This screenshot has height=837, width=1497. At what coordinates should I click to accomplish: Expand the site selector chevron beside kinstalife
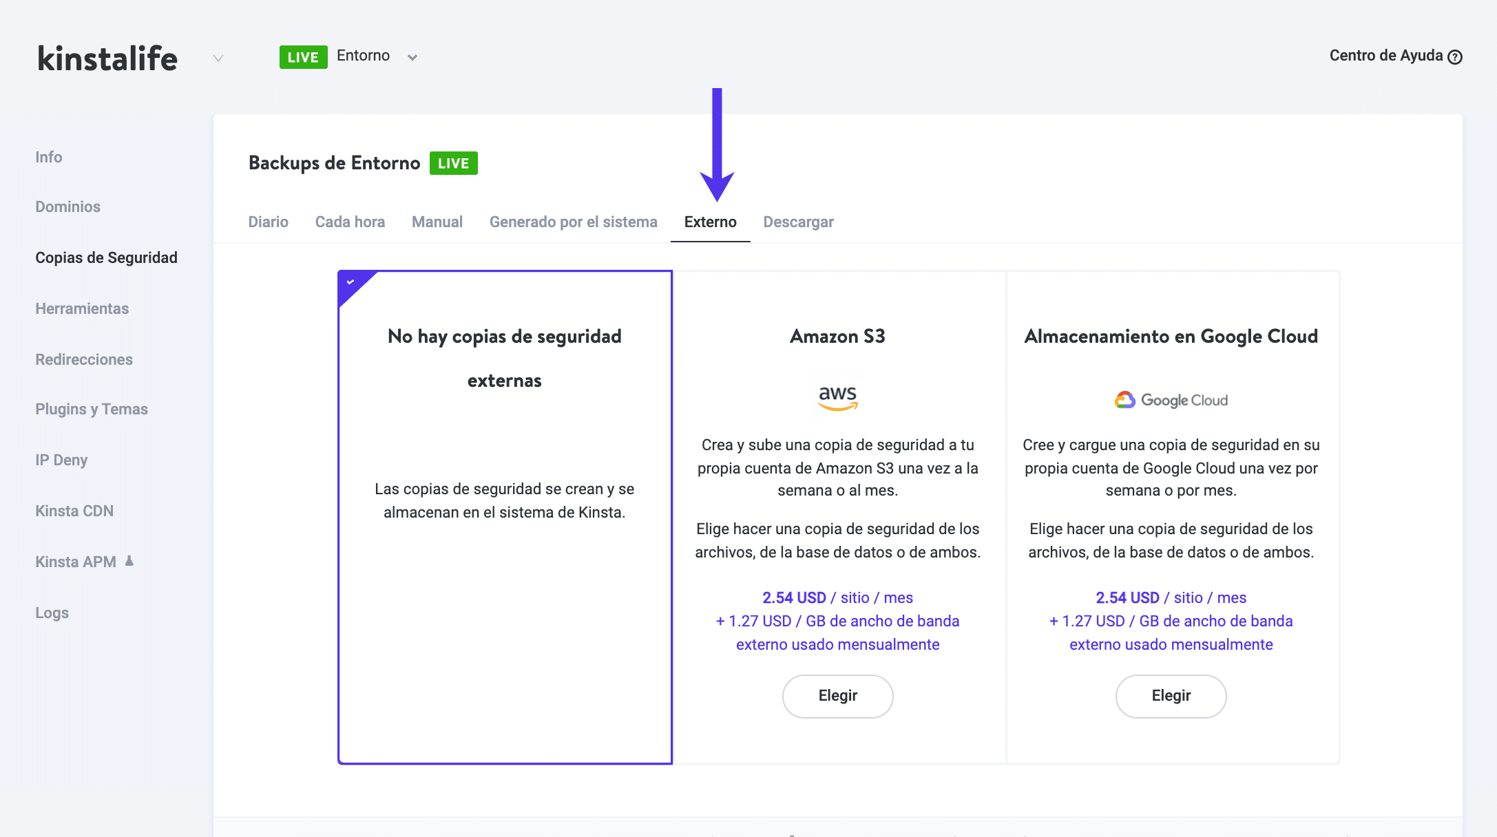coord(218,59)
